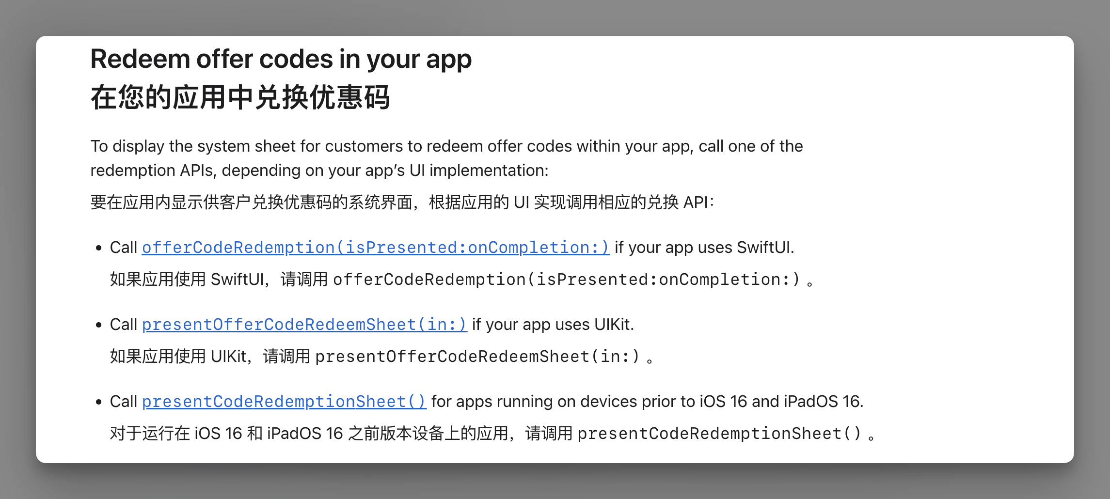Viewport: 1110px width, 499px height.
Task: Click the text "if your app uses SwiftUI."
Action: [x=704, y=248]
